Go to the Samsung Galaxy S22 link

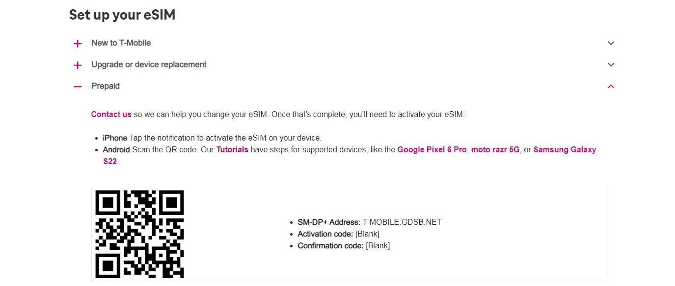coord(565,150)
